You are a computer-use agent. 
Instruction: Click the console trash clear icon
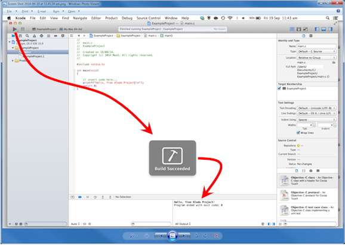point(263,224)
